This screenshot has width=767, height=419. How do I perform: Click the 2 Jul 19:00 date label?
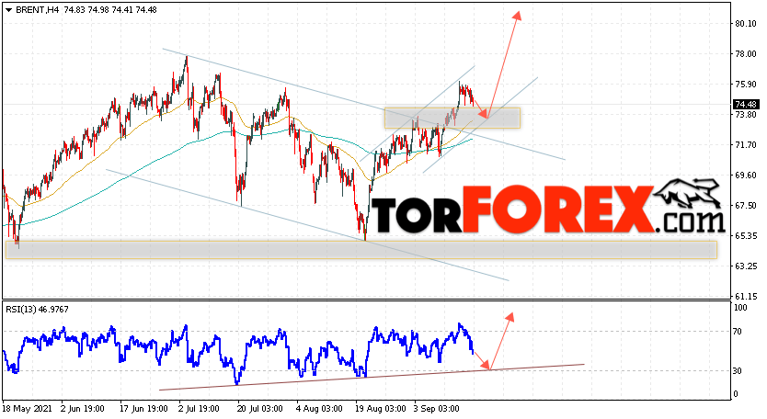[200, 409]
